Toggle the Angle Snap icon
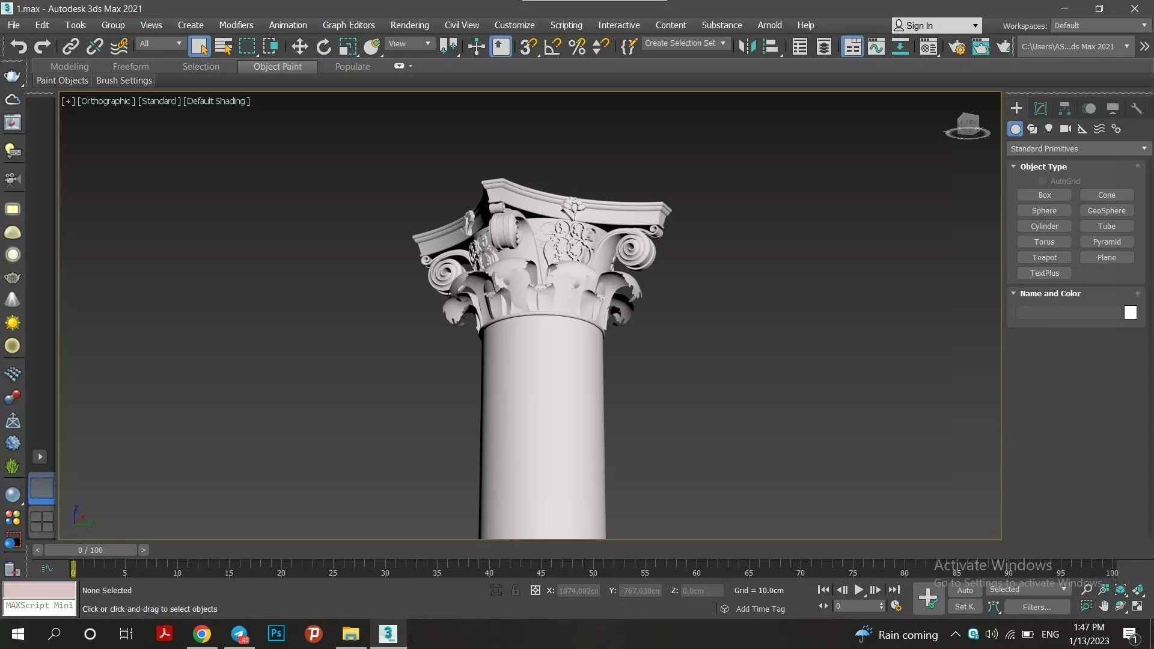This screenshot has width=1154, height=649. 552,46
